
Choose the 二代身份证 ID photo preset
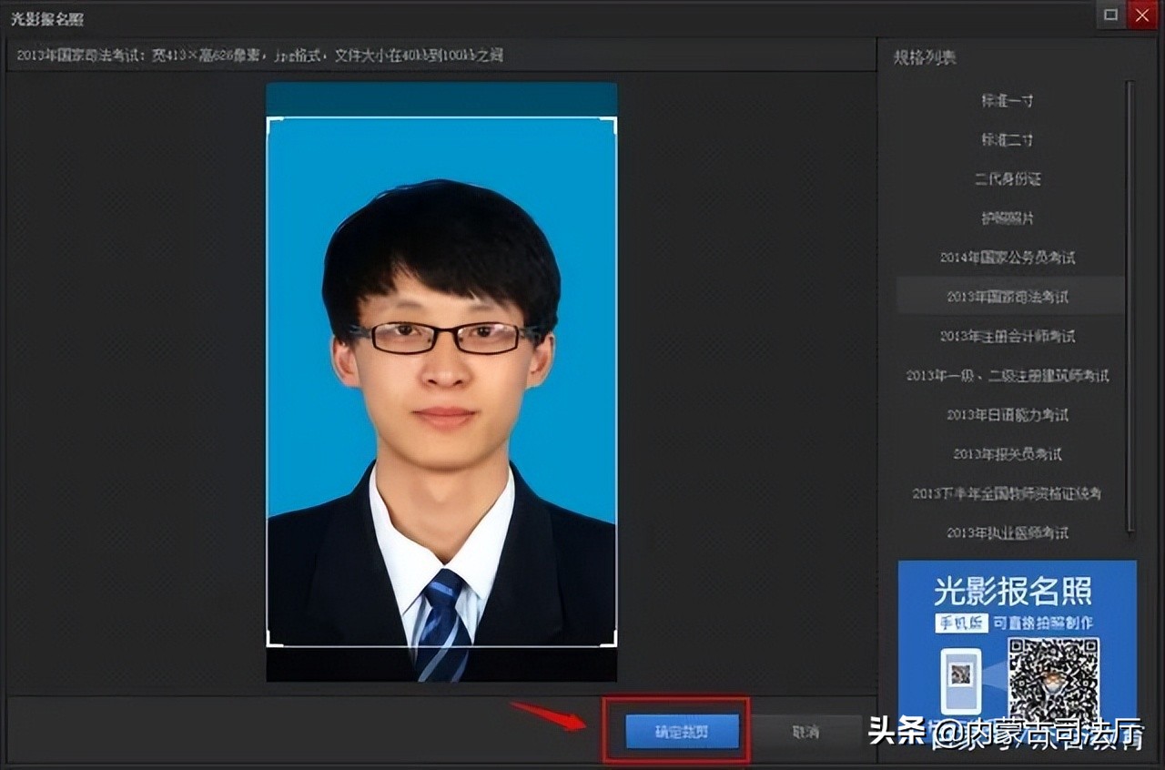pos(1010,179)
